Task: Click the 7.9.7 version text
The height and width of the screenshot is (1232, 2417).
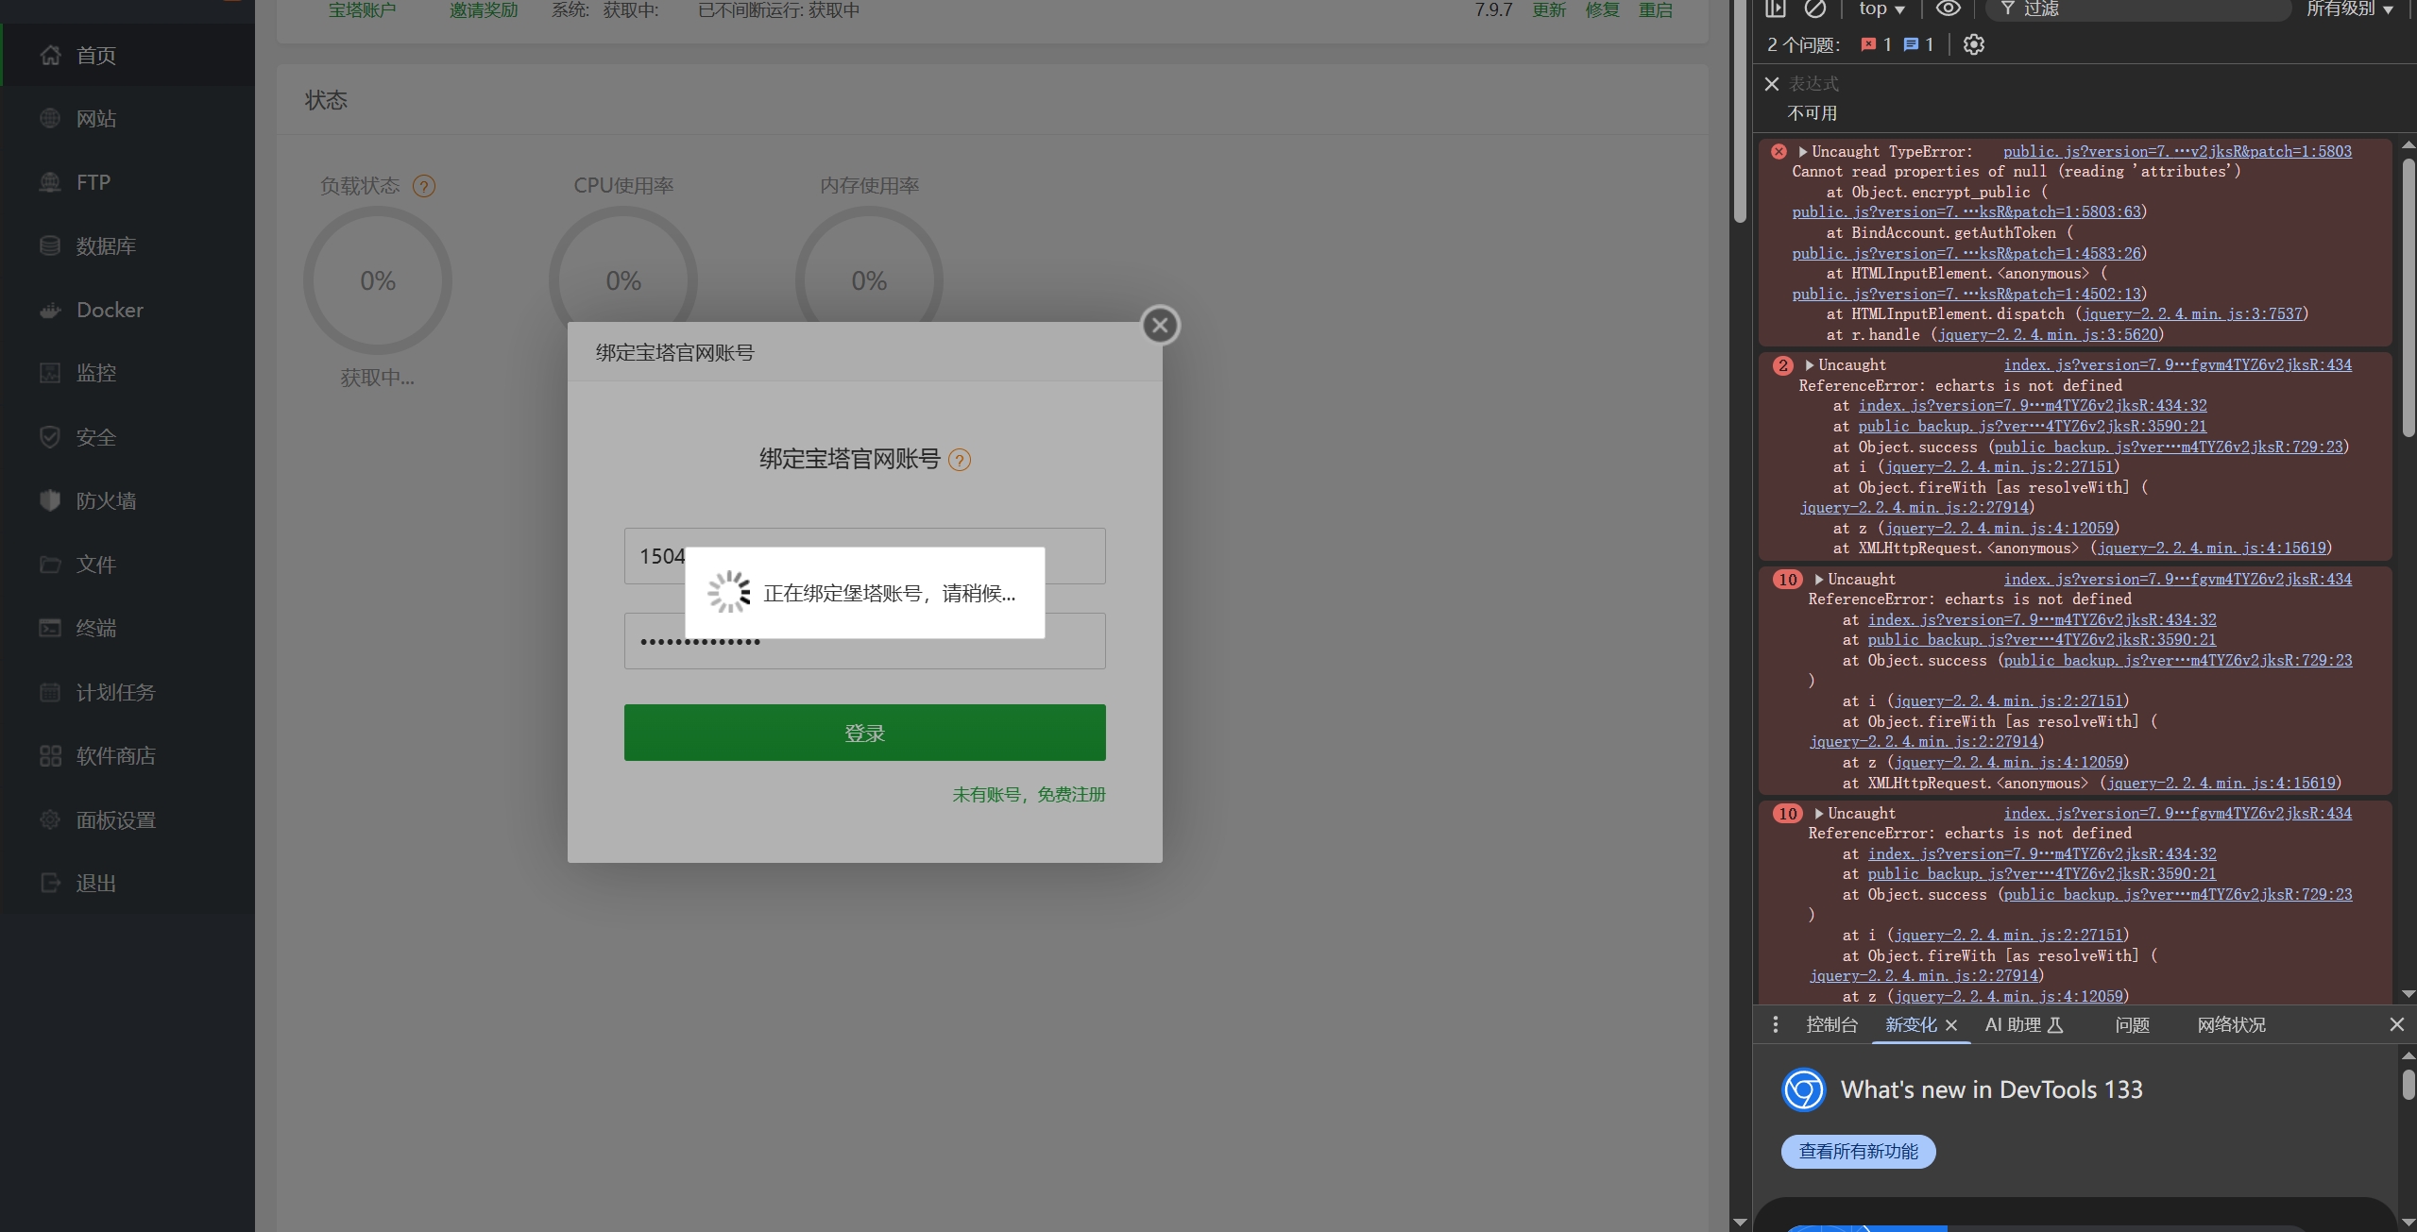Action: pos(1493,9)
